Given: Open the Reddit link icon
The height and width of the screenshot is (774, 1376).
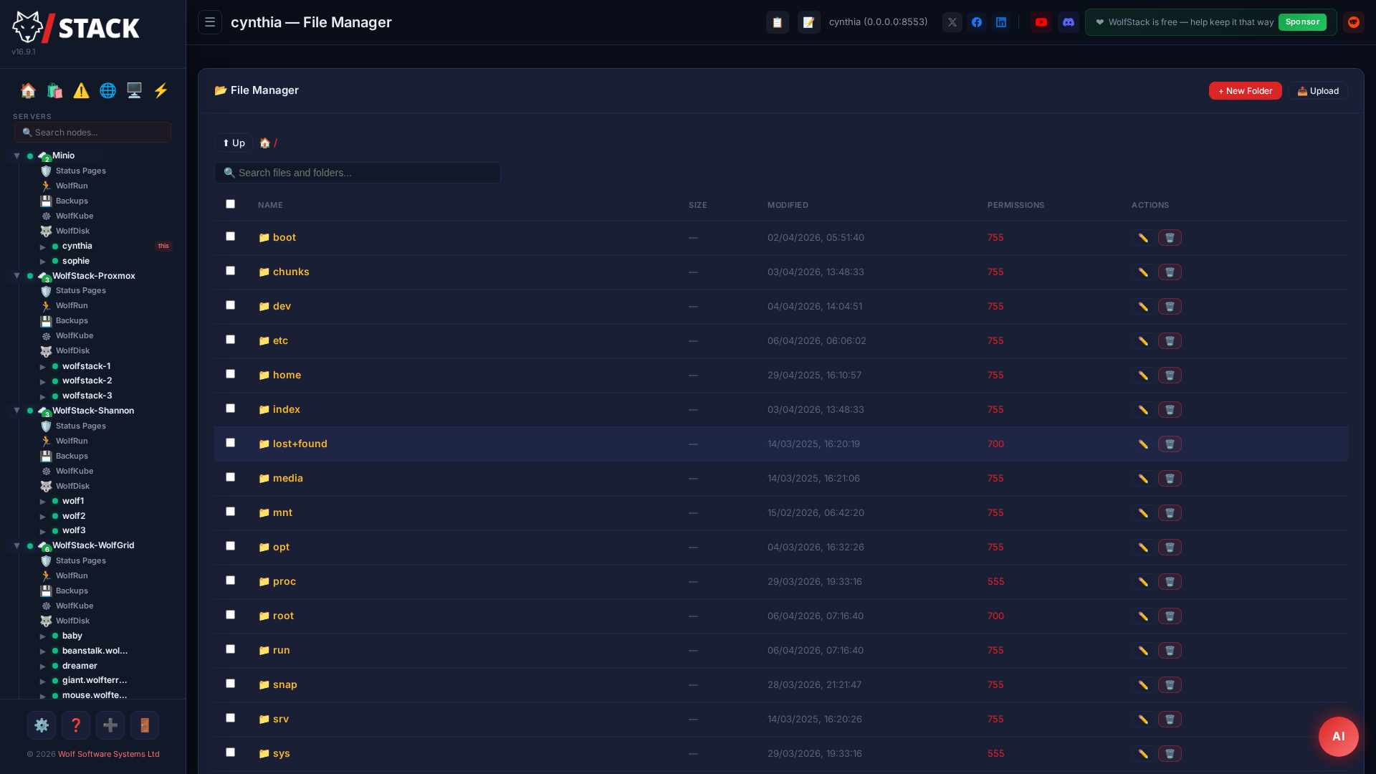Looking at the screenshot, I should click(1353, 22).
